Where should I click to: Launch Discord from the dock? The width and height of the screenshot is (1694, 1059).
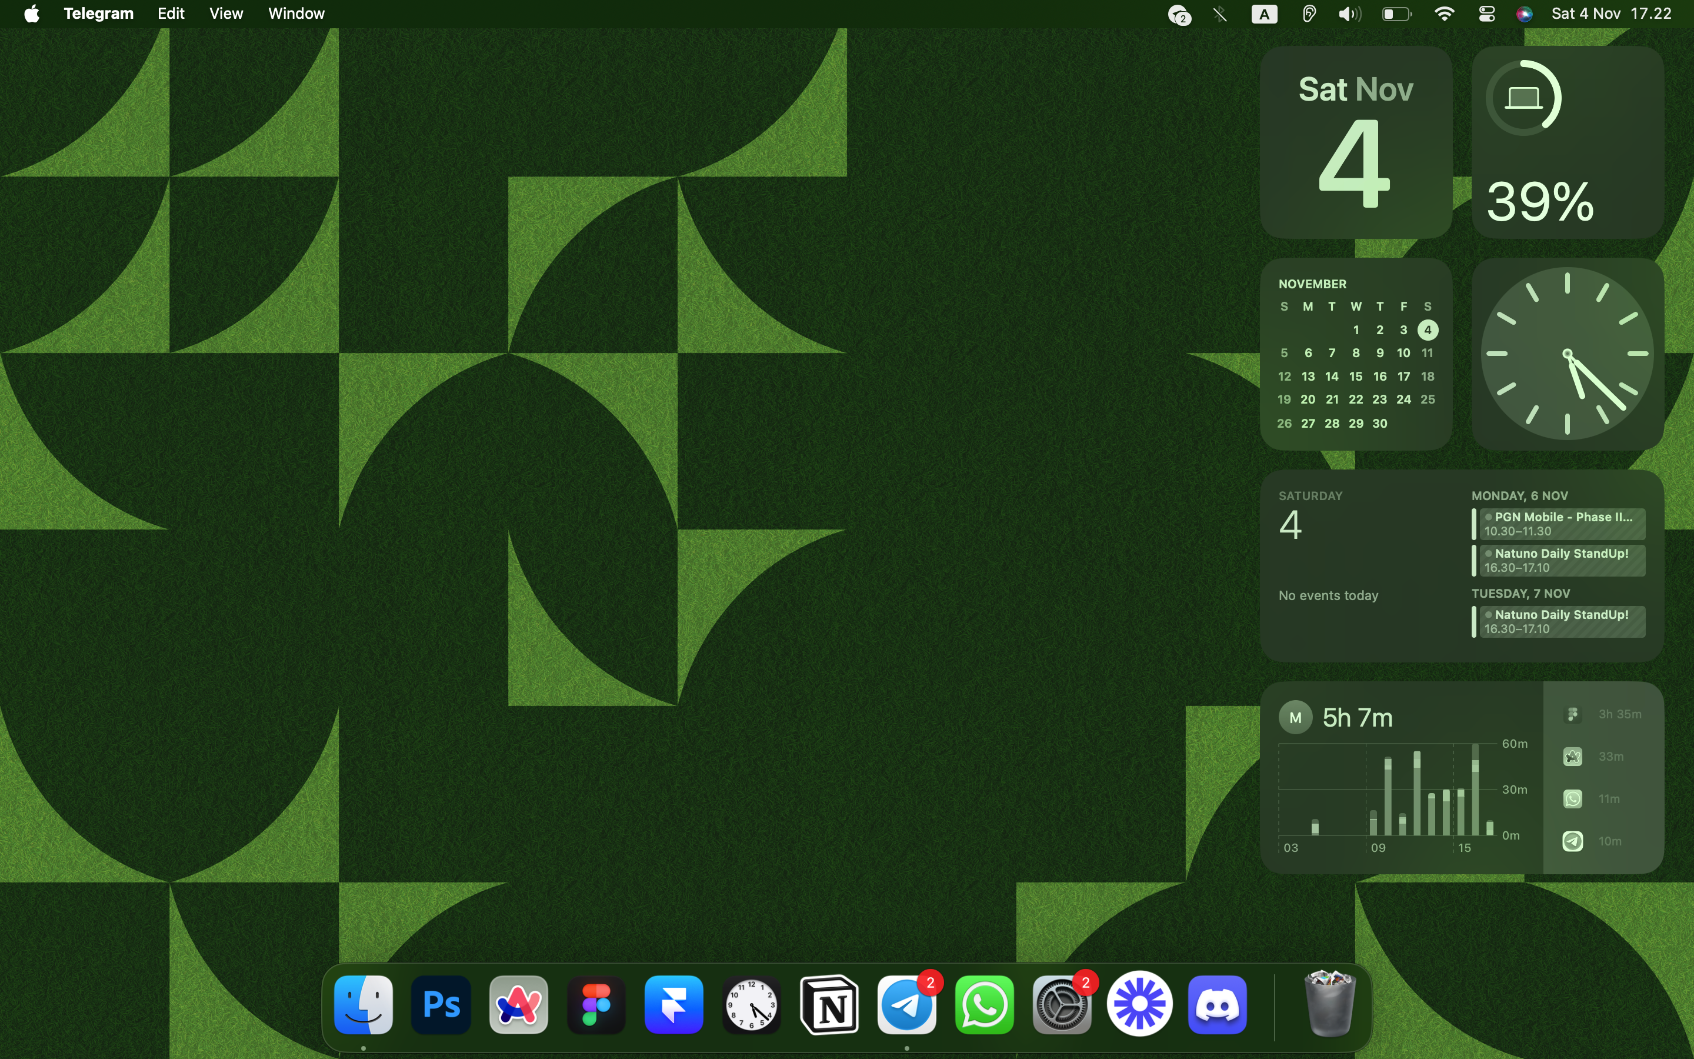(1218, 1004)
